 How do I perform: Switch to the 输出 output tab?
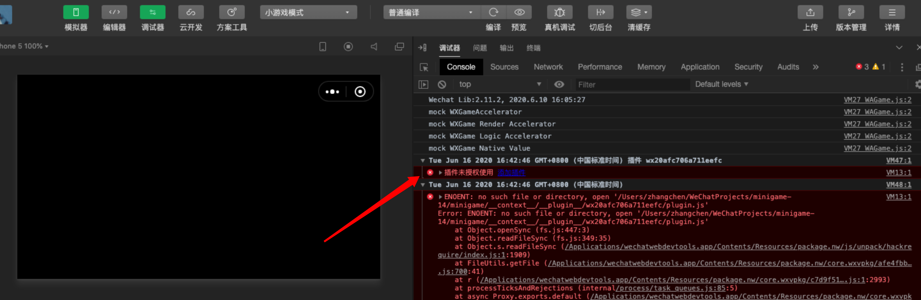[507, 48]
